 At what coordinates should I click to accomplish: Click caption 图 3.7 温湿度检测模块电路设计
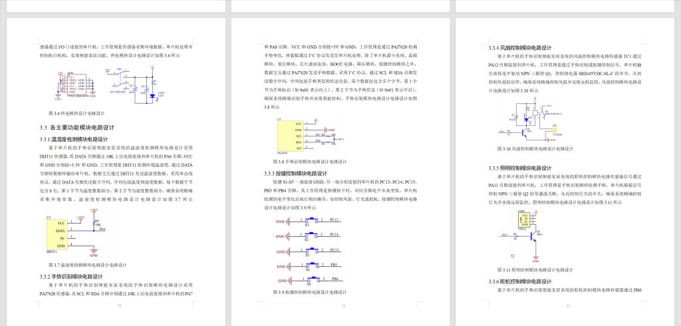click(x=88, y=265)
